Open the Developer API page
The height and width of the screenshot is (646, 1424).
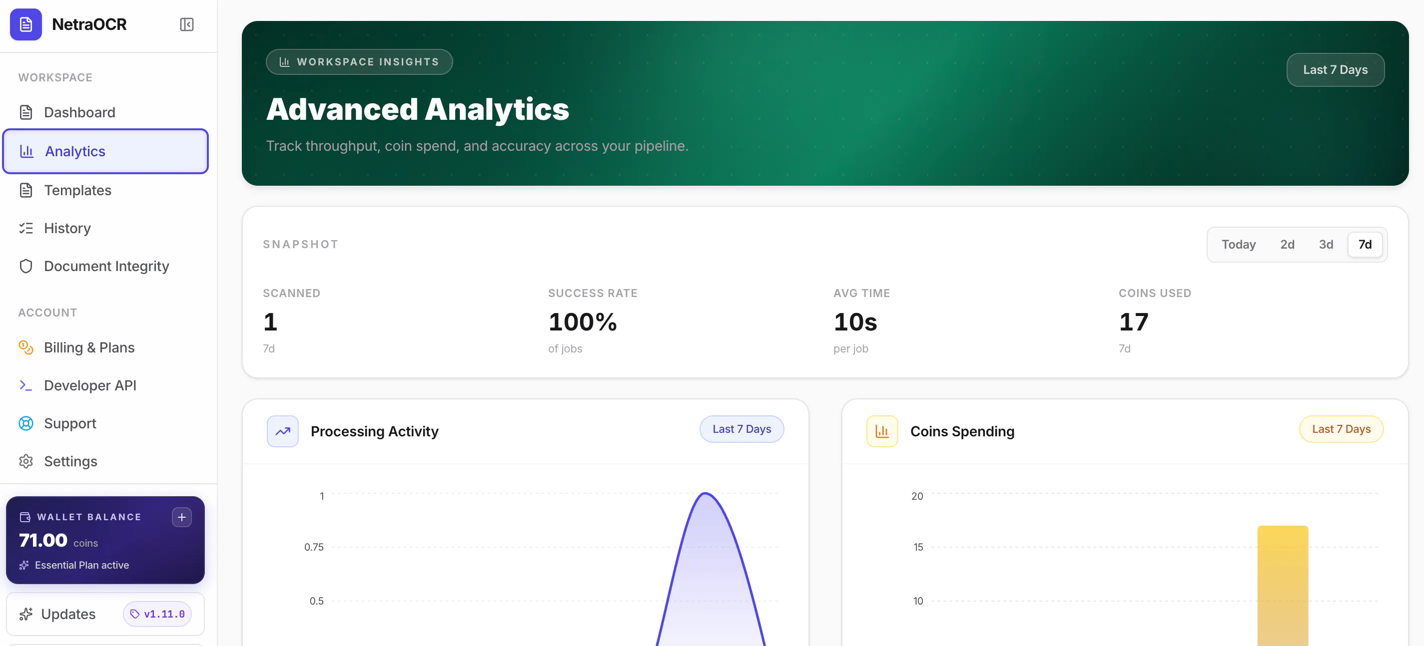[105, 385]
